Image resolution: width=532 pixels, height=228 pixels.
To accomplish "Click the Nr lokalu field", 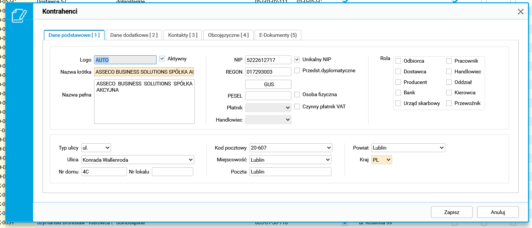I will 173,172.
